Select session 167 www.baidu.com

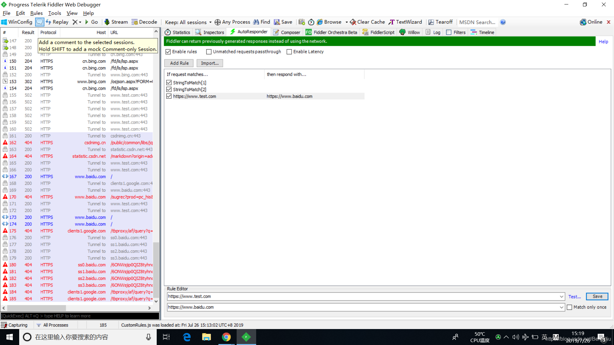[77, 177]
